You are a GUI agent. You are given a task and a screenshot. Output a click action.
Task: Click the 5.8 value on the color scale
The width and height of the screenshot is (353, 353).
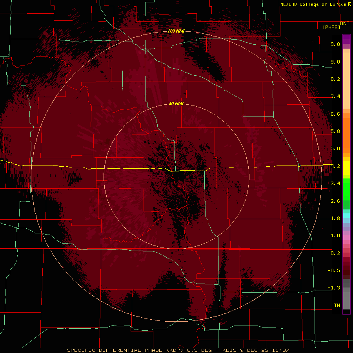point(335,131)
